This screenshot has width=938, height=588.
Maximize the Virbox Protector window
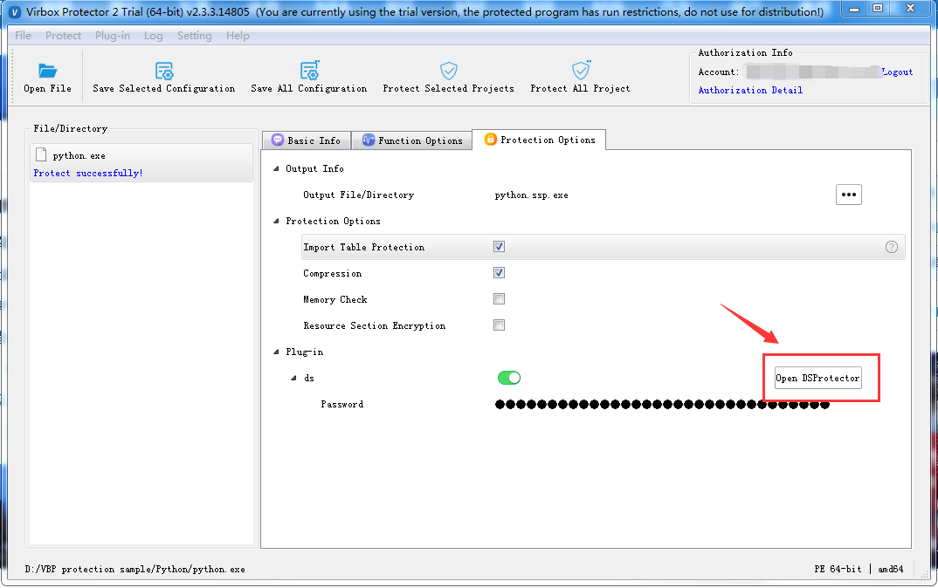(877, 9)
